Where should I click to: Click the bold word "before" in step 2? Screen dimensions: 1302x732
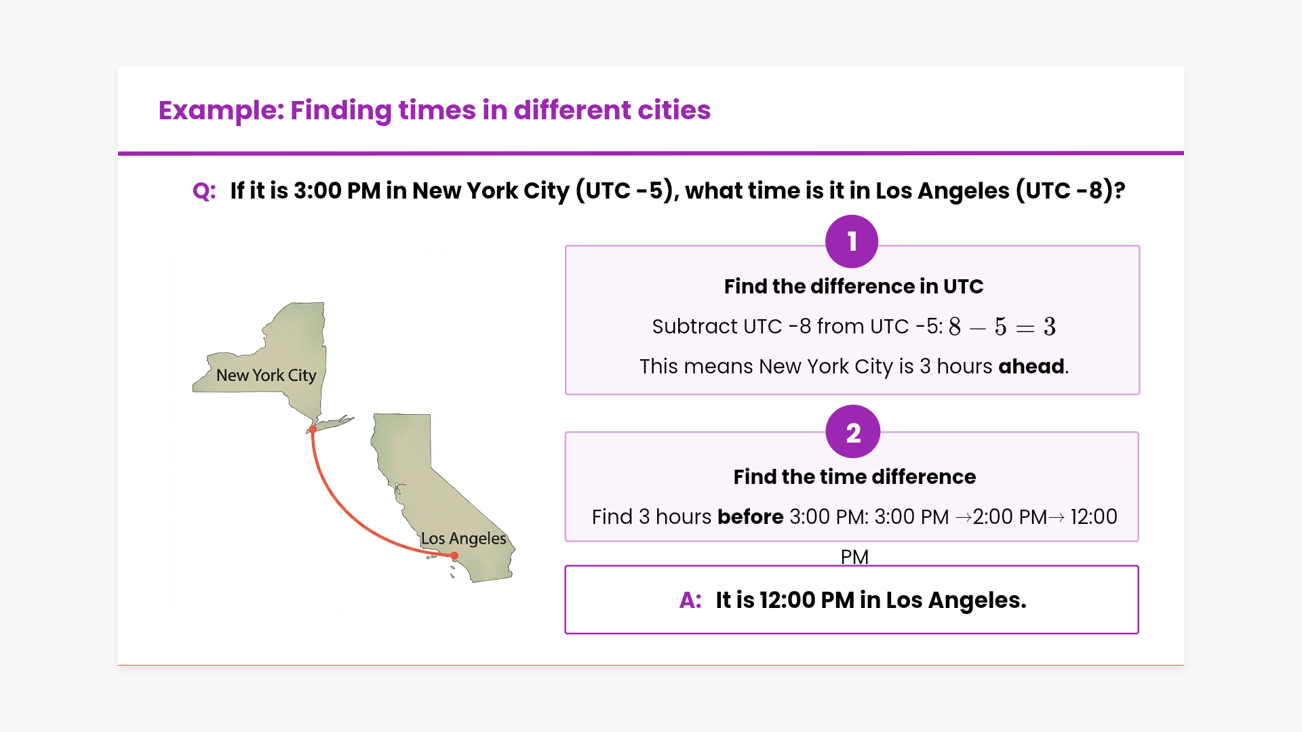(750, 517)
